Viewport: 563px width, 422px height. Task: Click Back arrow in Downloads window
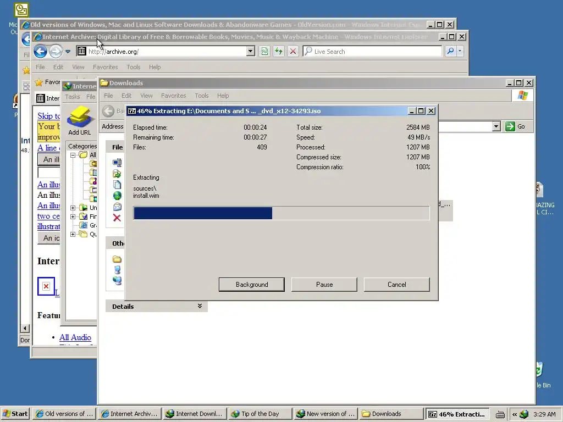(108, 111)
